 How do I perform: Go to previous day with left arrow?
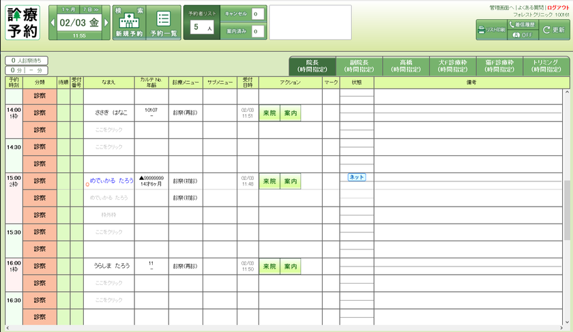point(53,22)
